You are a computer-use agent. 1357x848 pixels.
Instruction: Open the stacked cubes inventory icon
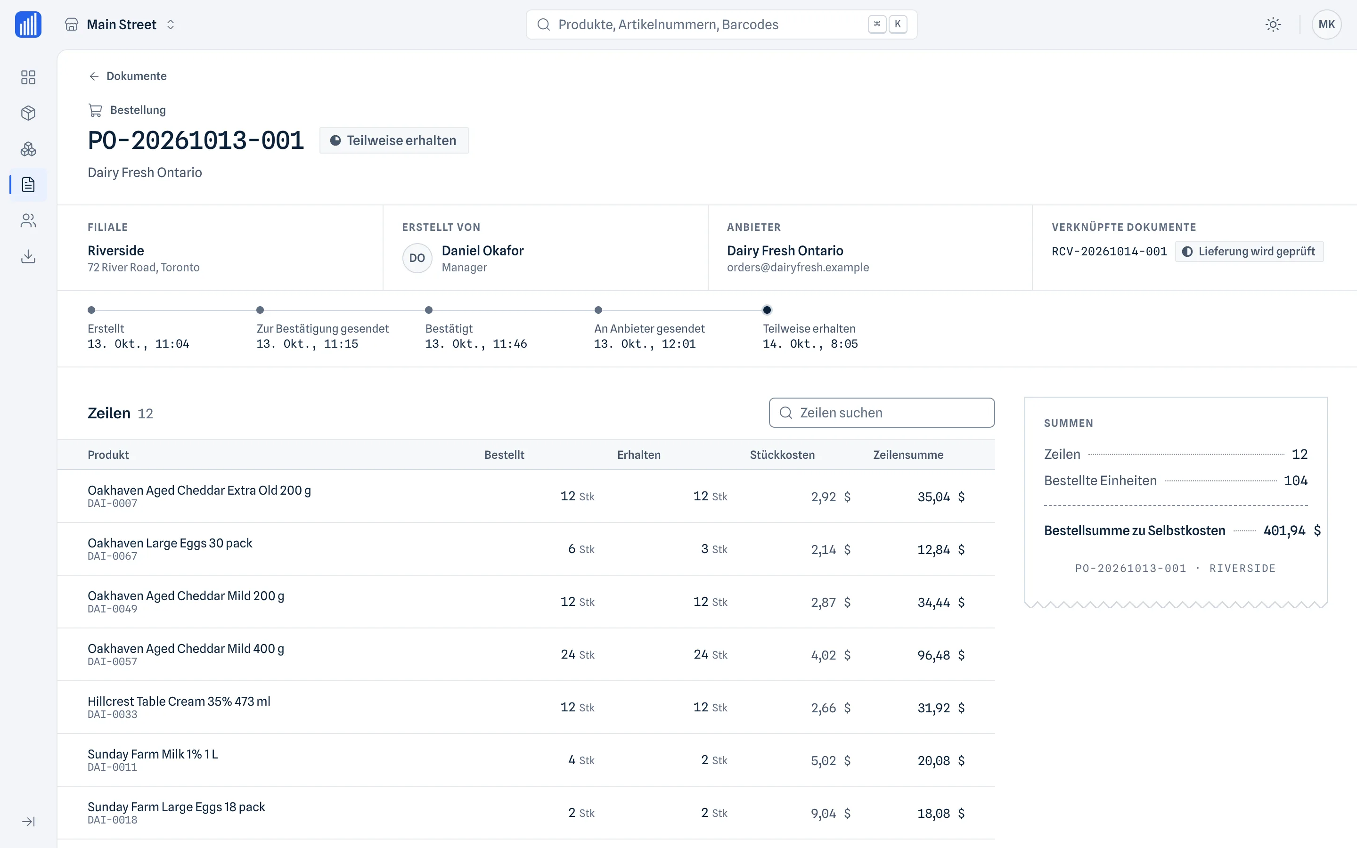pos(28,148)
